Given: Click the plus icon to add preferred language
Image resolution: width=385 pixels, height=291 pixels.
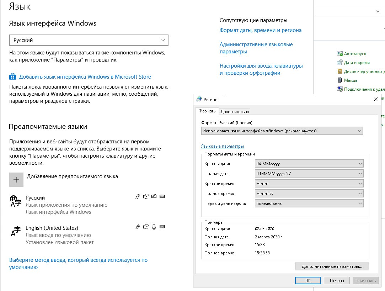Looking at the screenshot, I should (16, 180).
